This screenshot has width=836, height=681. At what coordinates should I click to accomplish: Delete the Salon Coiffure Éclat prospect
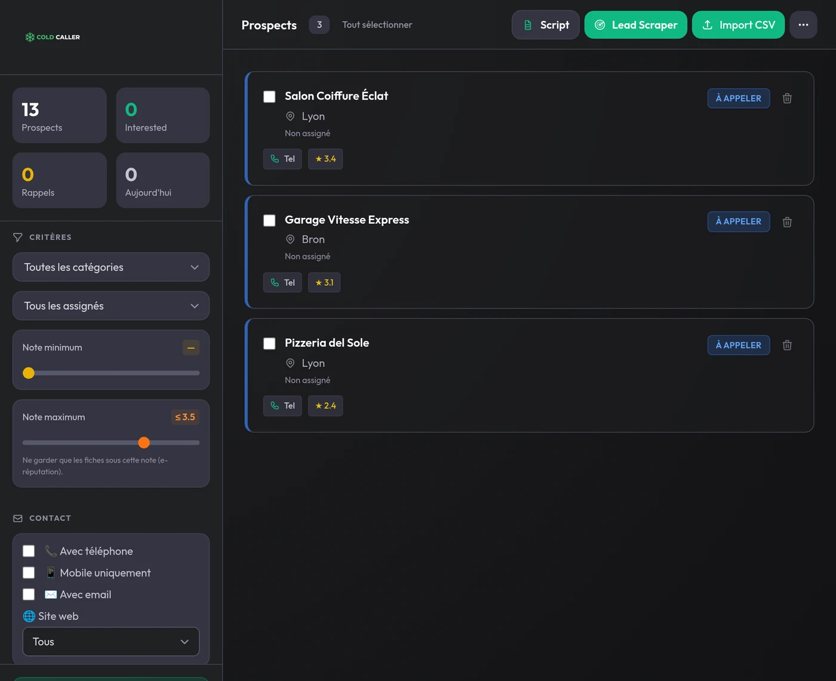(787, 98)
